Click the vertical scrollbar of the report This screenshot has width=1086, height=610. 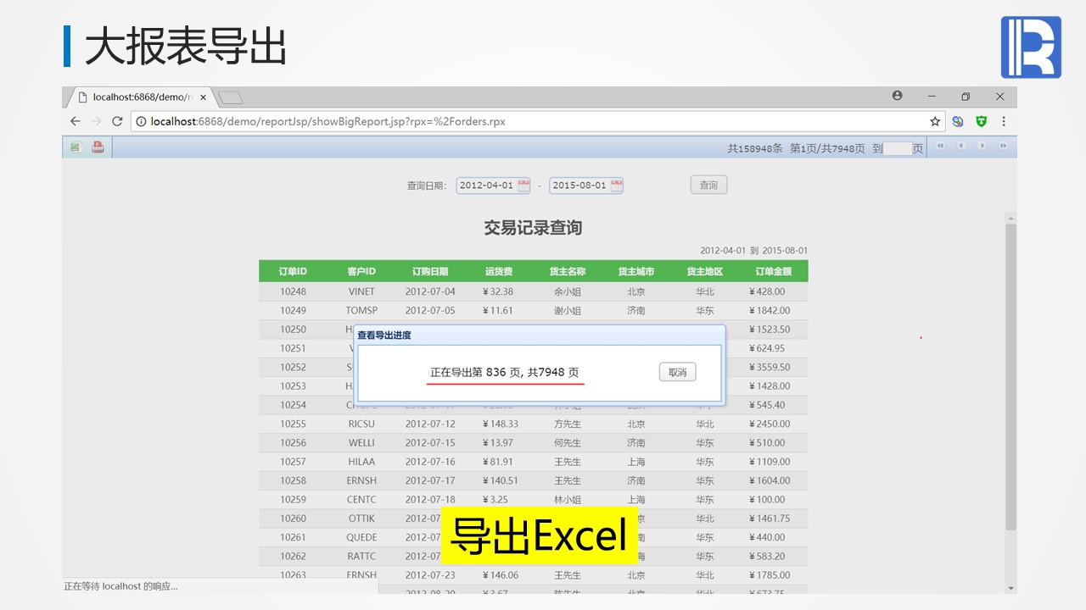click(1010, 377)
